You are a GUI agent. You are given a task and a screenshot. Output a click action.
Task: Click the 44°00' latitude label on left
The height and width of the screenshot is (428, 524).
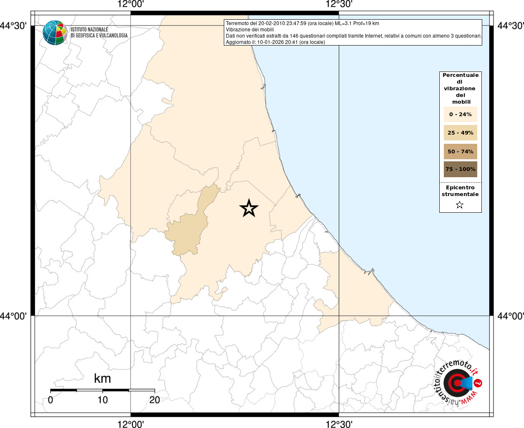click(13, 316)
